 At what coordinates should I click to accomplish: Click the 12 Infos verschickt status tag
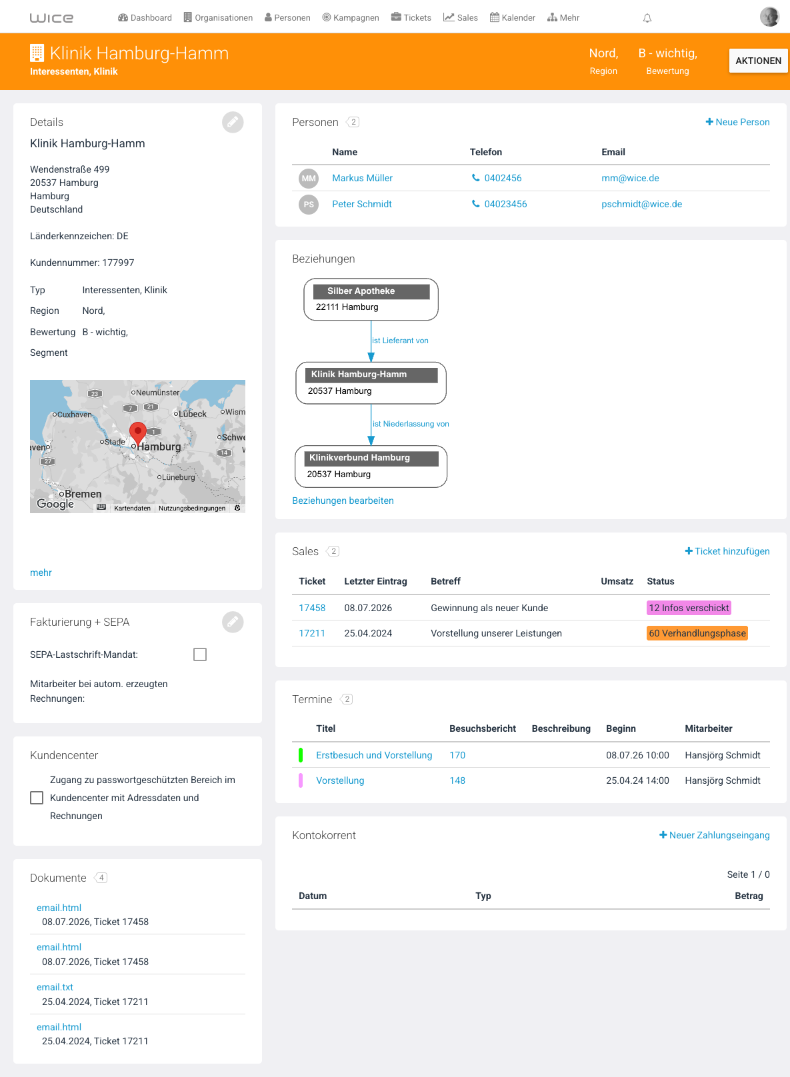(x=689, y=608)
